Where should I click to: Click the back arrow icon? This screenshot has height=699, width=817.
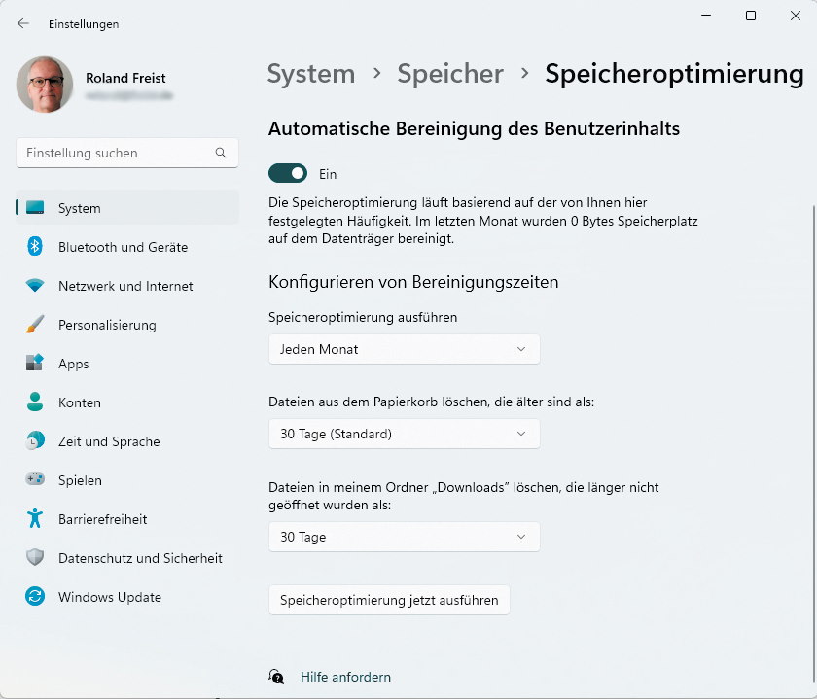coord(23,23)
